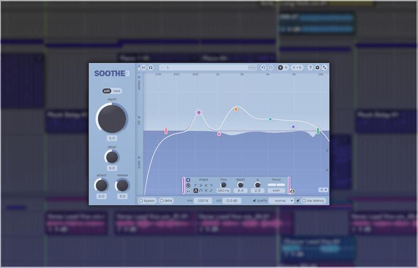
Task: Select the pink band node near 1k
Action: tap(219, 134)
